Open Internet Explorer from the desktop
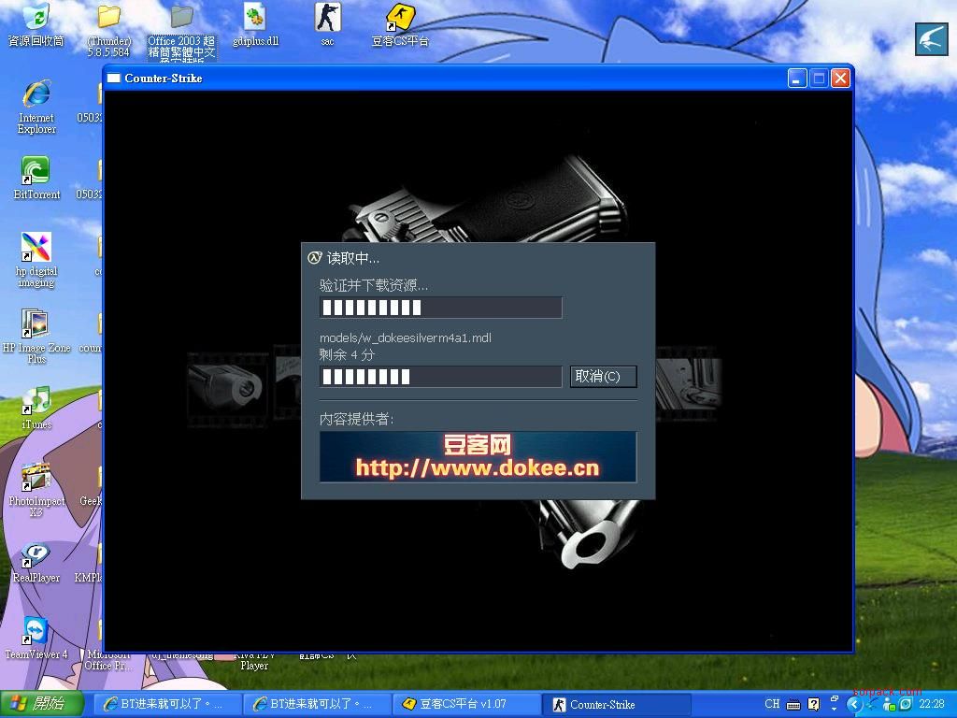The width and height of the screenshot is (957, 718). (x=36, y=94)
